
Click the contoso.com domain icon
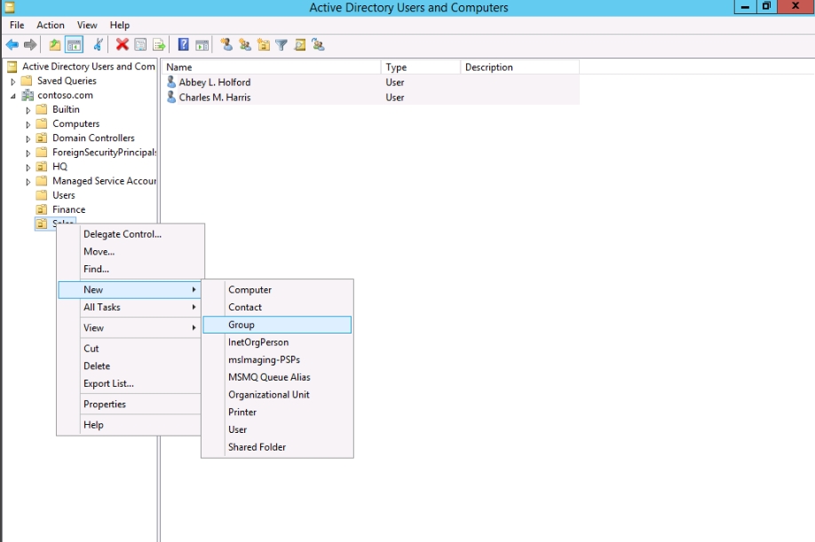28,95
